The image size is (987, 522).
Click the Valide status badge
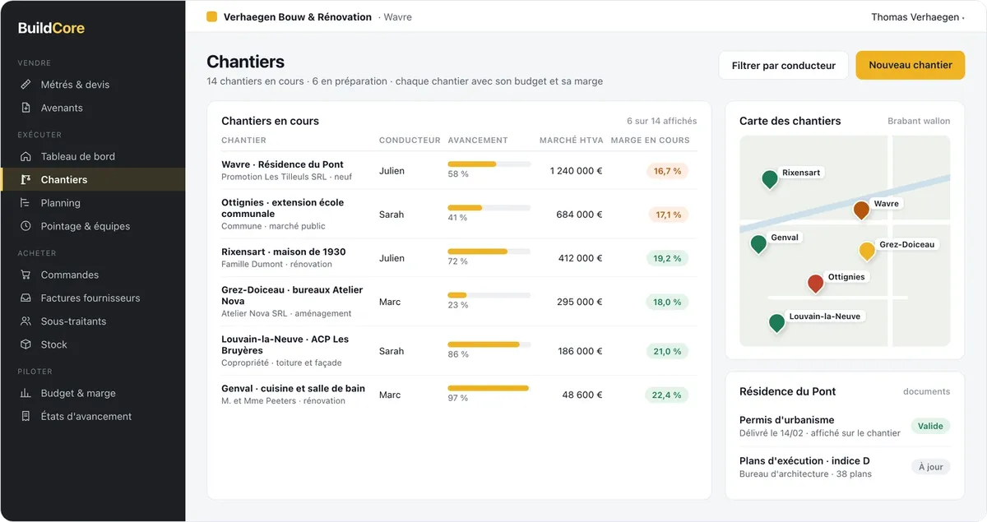930,426
